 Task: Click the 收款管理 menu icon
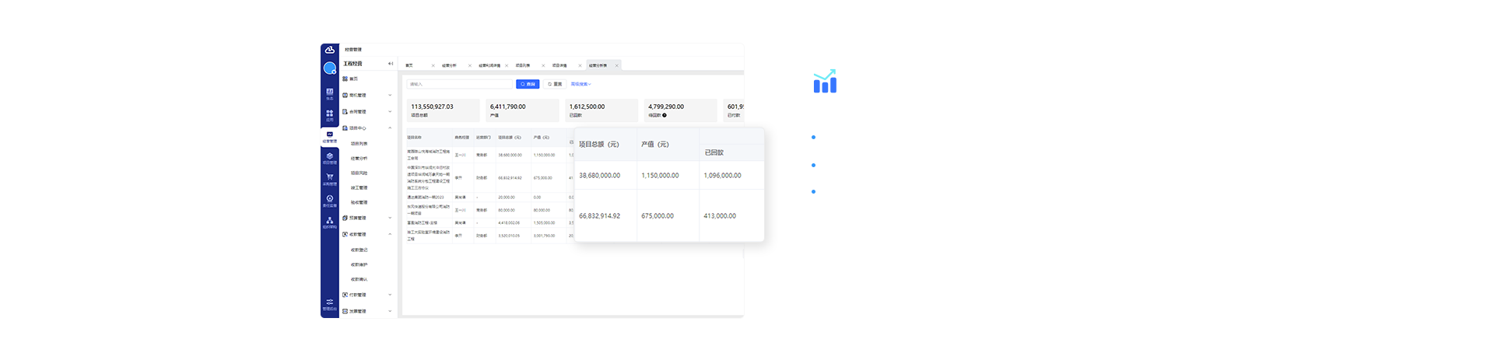[345, 234]
